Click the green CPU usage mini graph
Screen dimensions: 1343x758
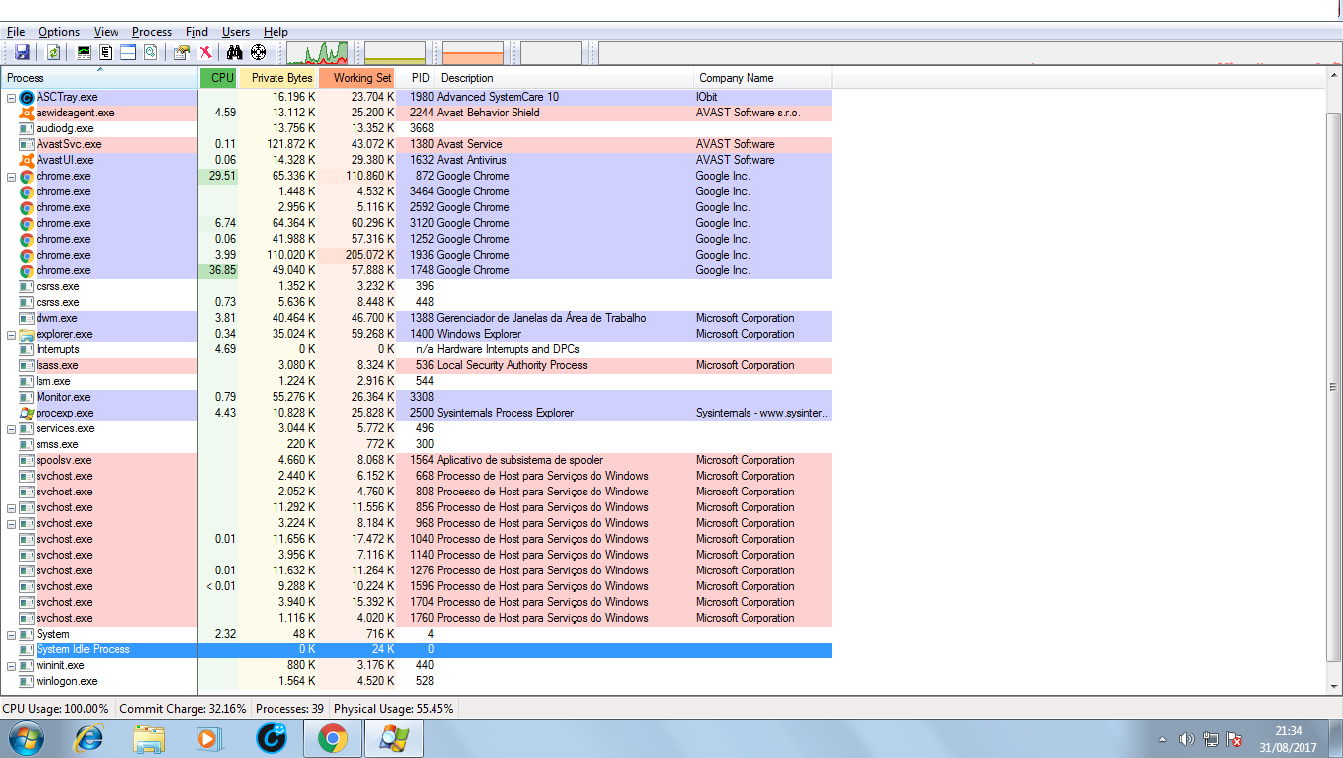coord(317,52)
